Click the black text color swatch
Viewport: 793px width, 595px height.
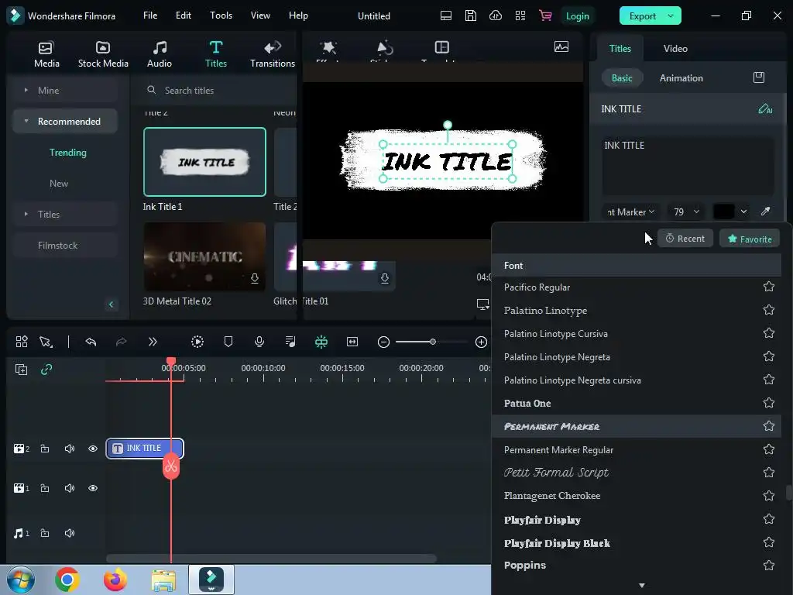pos(723,212)
